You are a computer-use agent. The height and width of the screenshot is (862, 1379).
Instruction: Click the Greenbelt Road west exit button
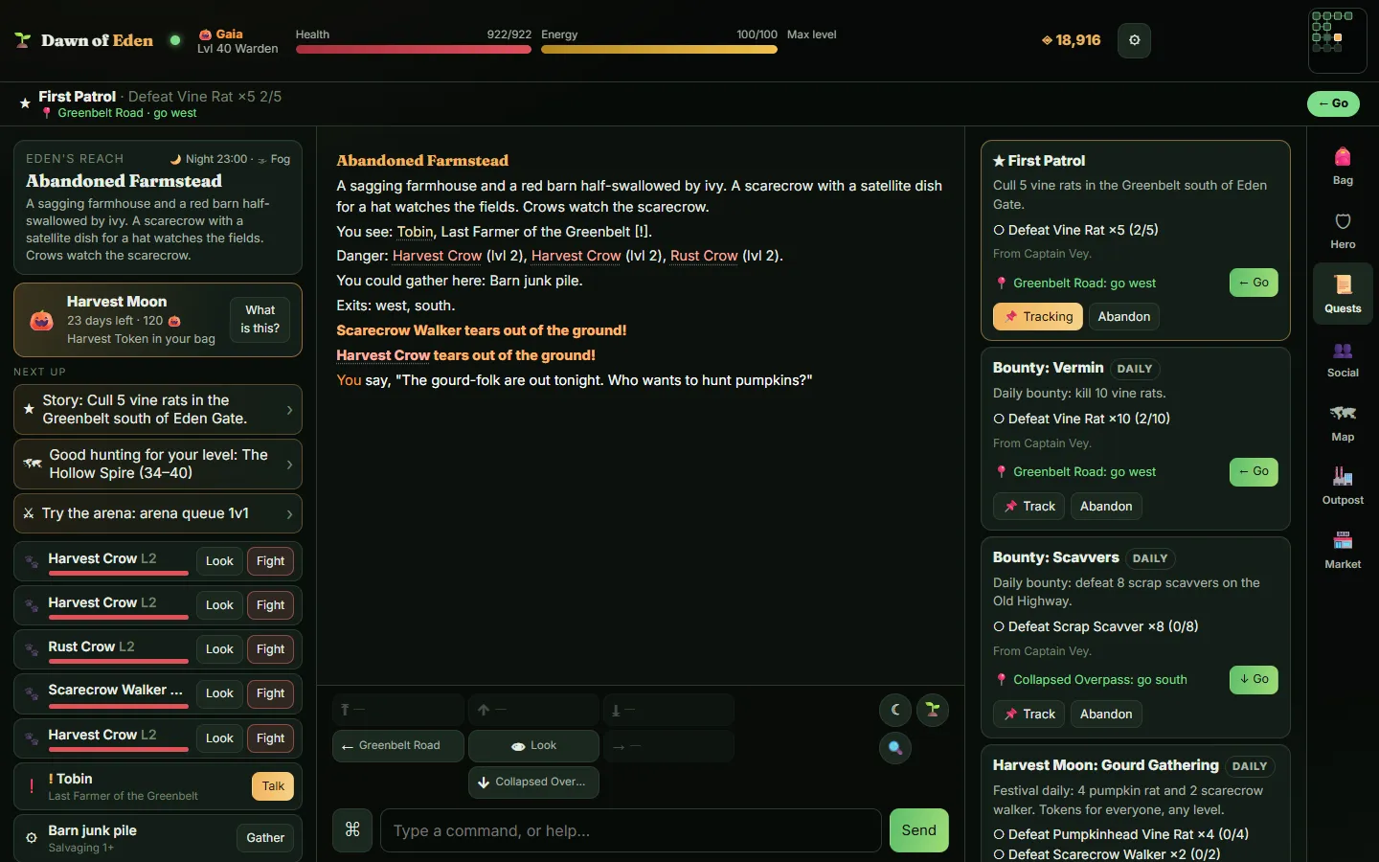(x=398, y=746)
